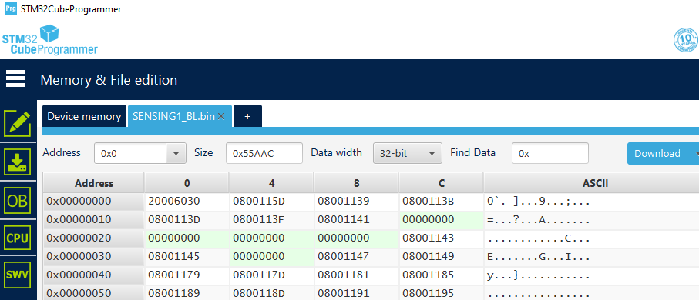
Task: Click the STM32CubeProgrammer logo
Action: (50, 40)
